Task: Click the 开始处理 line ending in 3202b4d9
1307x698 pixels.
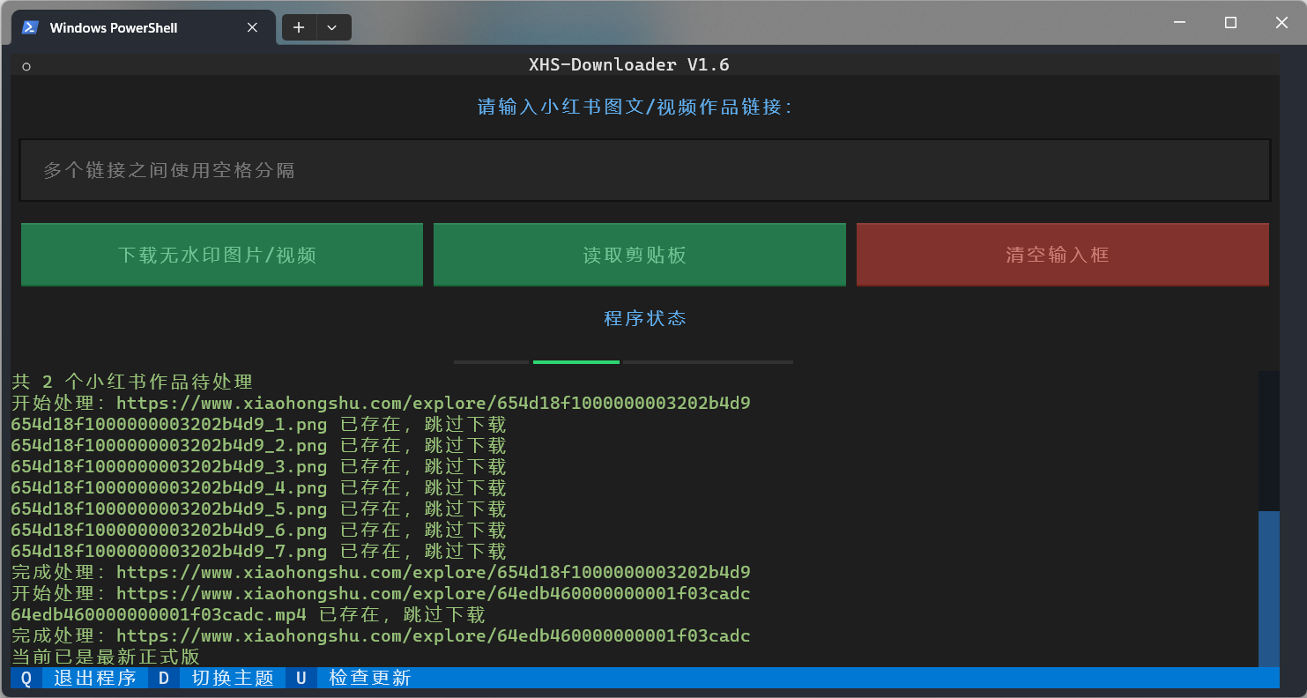Action: click(x=381, y=403)
